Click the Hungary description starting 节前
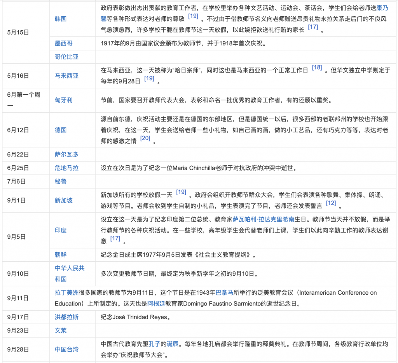Image resolution: width=398 pixels, height=363 pixels. click(217, 100)
